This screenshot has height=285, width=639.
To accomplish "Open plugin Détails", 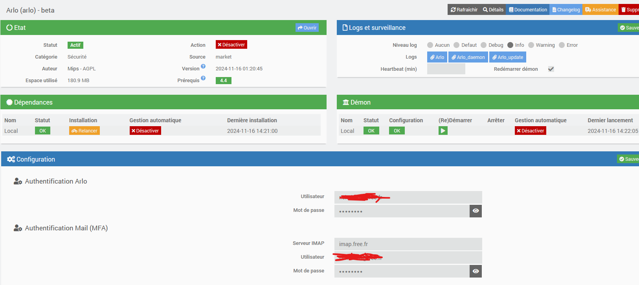I will point(493,10).
